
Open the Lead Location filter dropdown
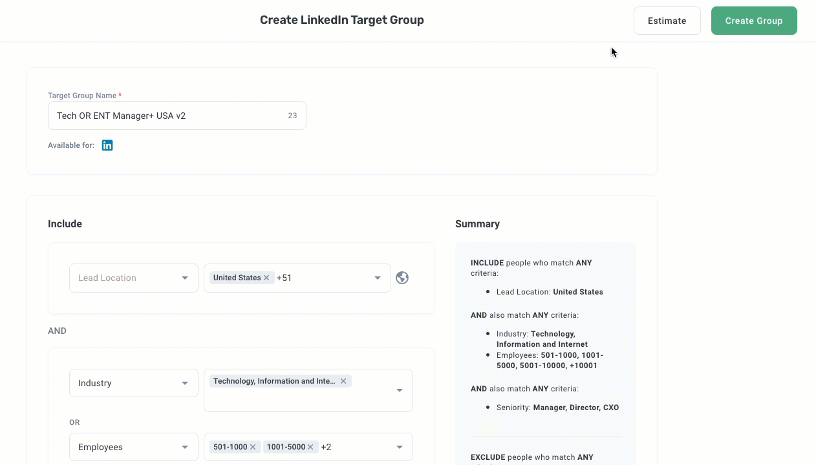(133, 278)
